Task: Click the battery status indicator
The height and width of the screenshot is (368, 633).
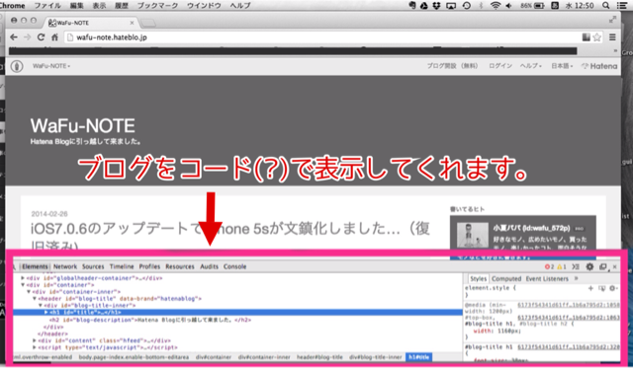Action: [x=532, y=5]
